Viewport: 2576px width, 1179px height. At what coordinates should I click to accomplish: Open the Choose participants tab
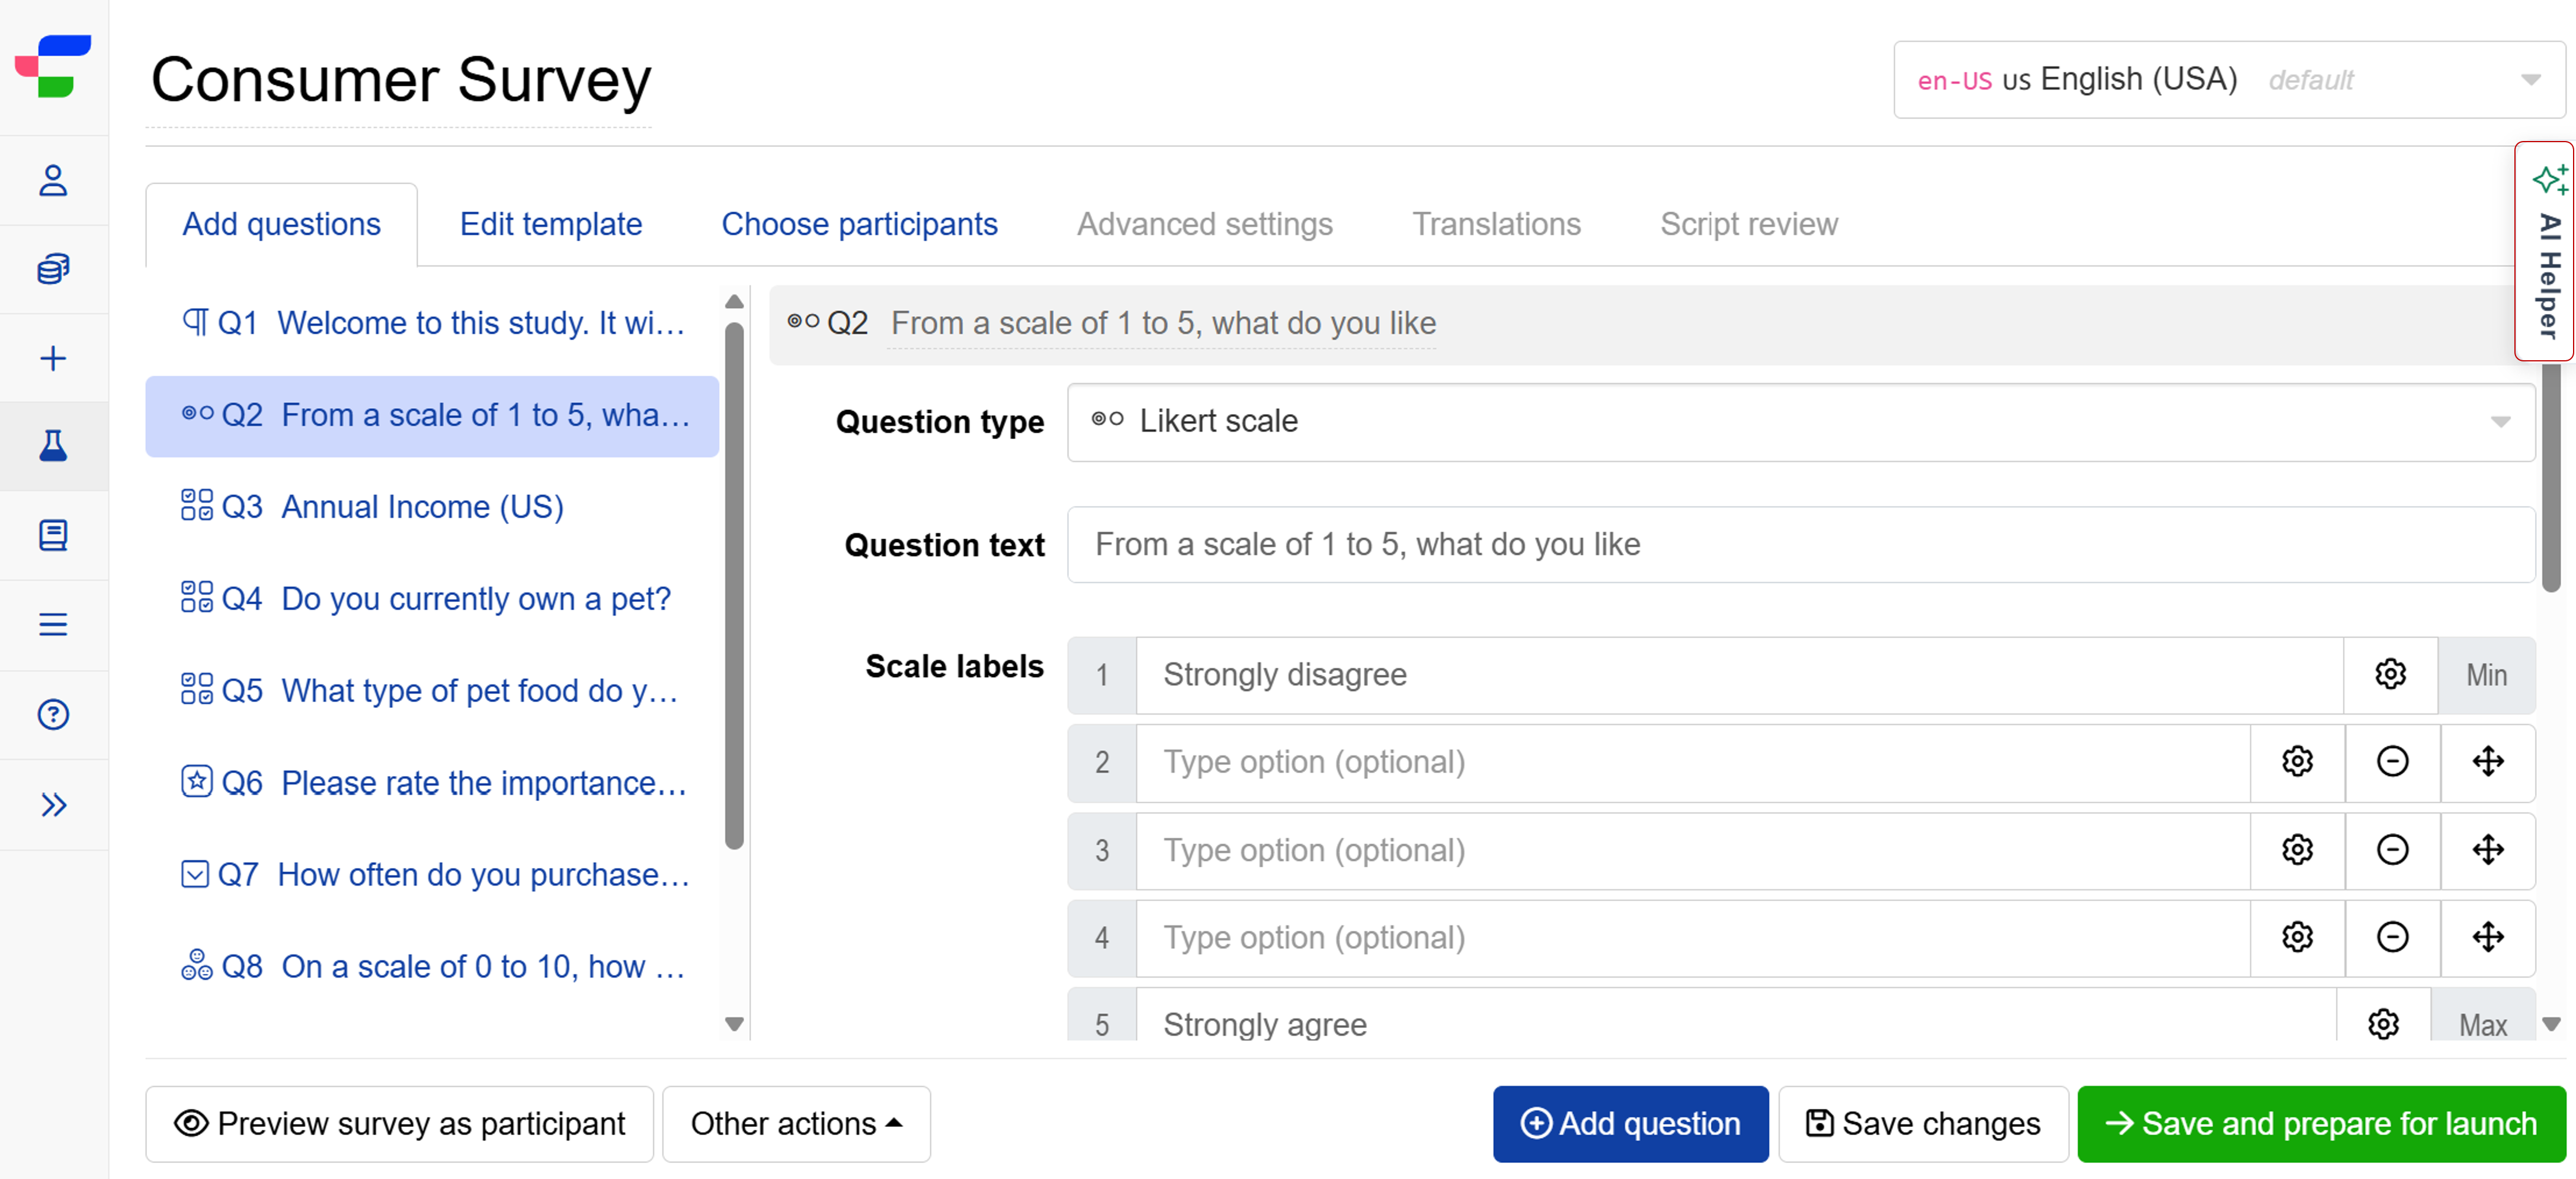[859, 224]
